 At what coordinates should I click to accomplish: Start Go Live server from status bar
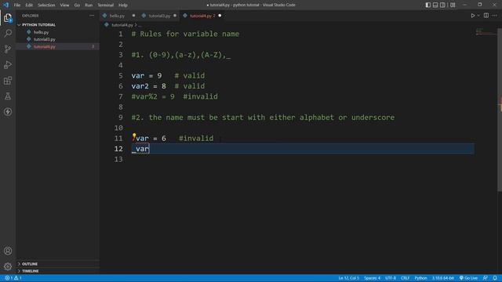click(468, 278)
